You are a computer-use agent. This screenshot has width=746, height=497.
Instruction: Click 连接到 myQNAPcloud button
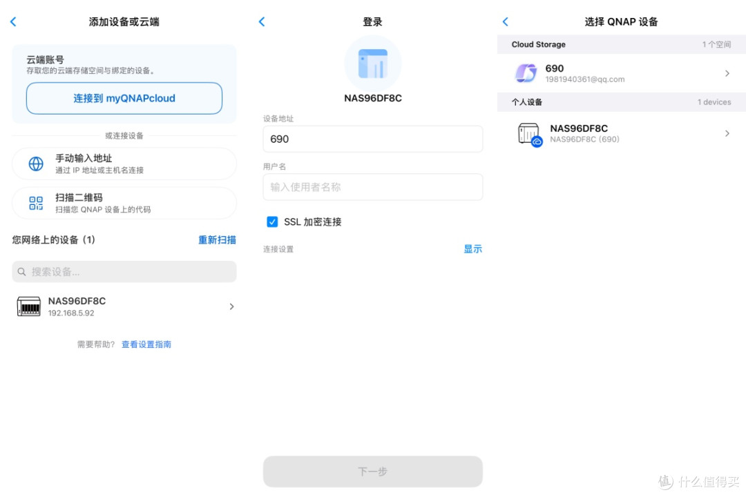124,99
